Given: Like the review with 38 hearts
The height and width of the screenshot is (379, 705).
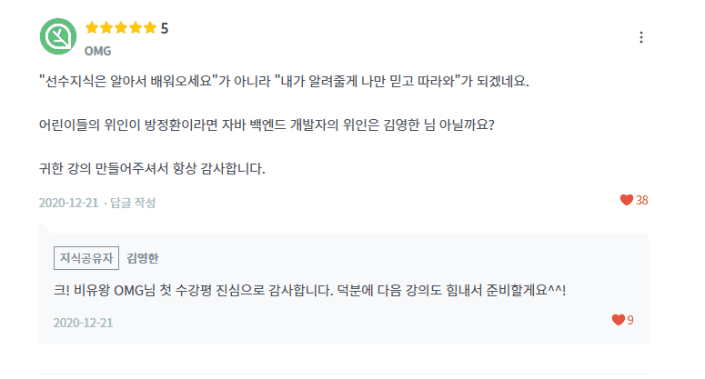Looking at the screenshot, I should (x=626, y=200).
